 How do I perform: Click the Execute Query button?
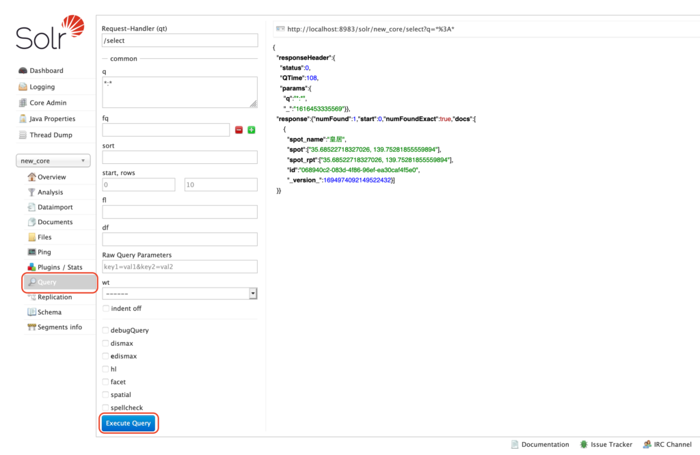(128, 423)
